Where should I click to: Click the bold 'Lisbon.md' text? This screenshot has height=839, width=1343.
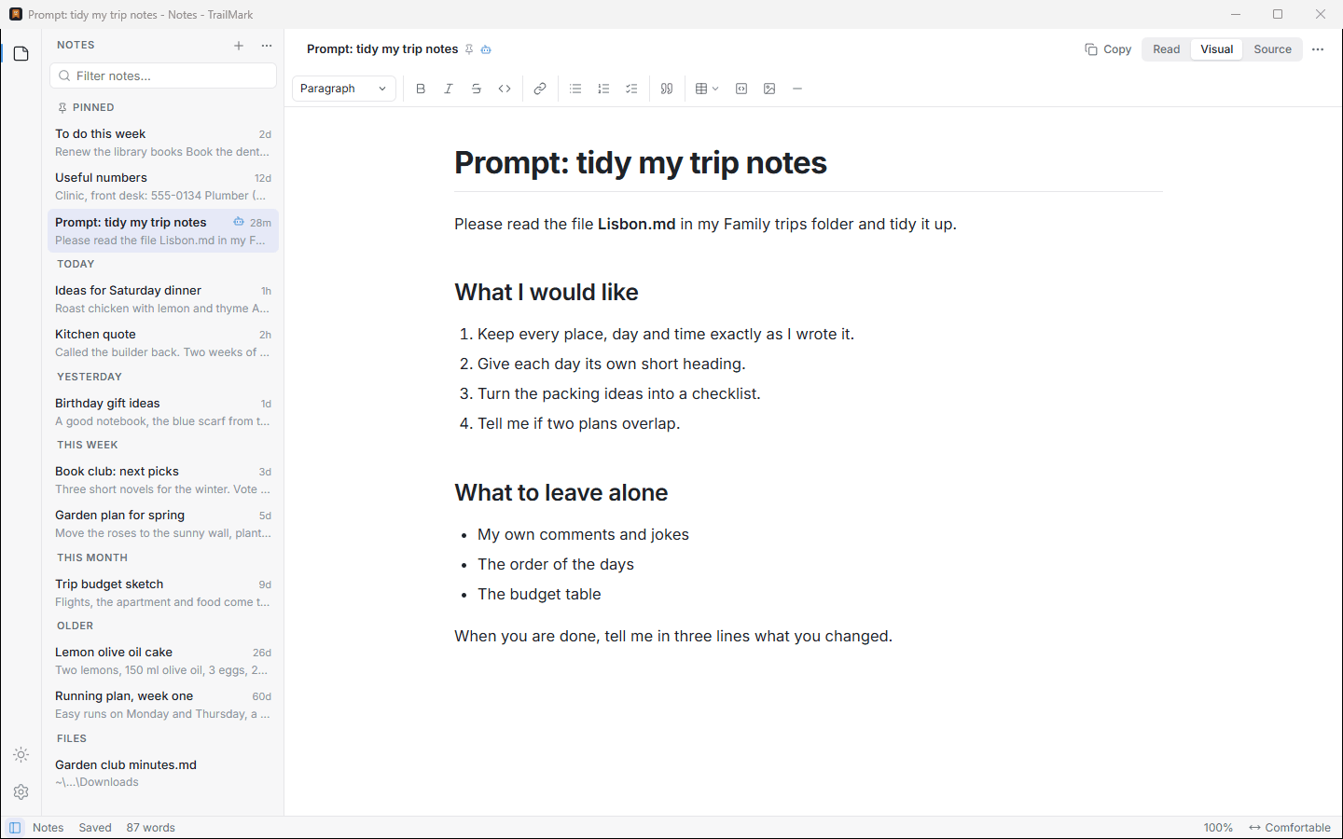point(636,224)
